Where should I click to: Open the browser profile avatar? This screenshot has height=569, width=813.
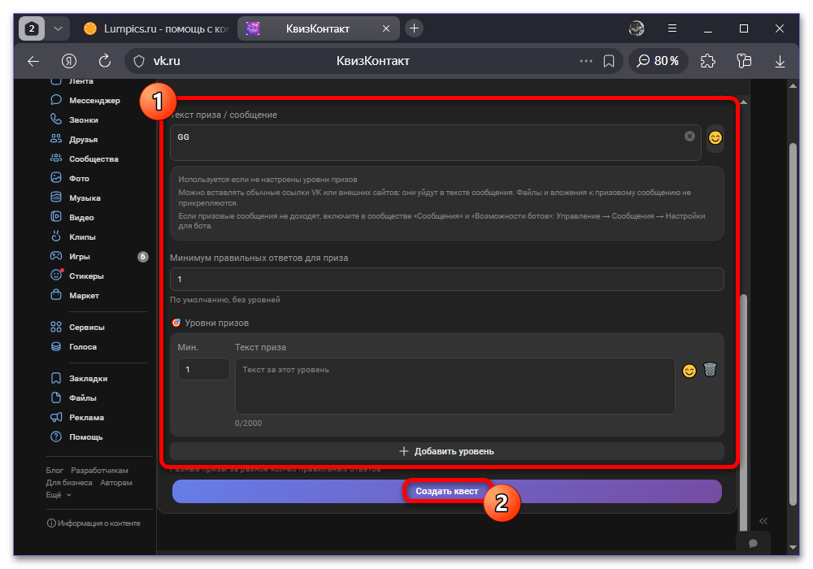(637, 28)
